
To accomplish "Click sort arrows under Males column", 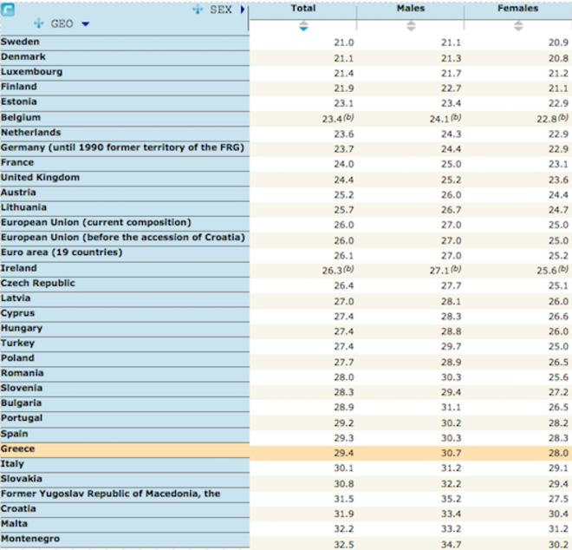I will tap(411, 26).
